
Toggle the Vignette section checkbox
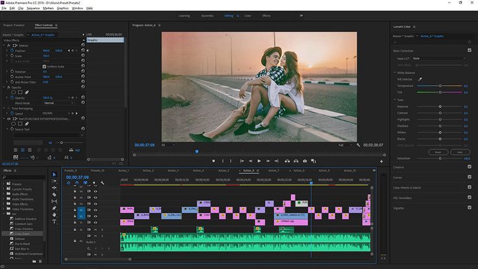point(470,208)
